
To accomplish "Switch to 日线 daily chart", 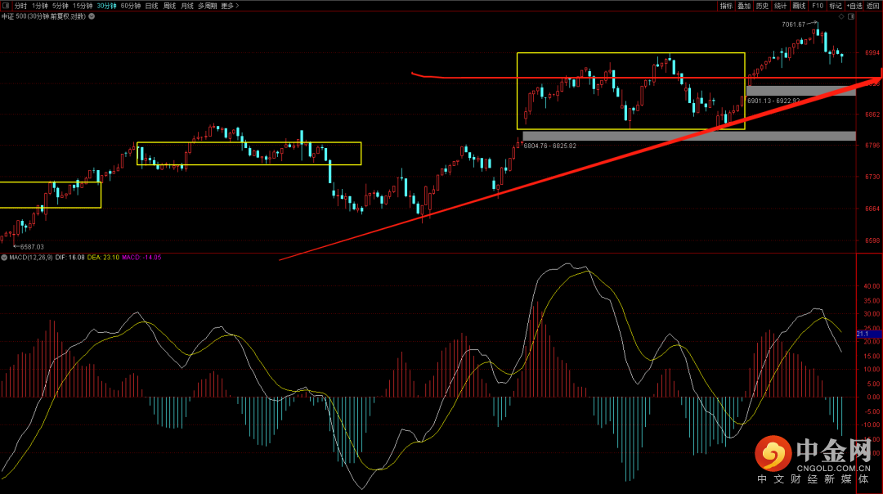I will pos(152,6).
